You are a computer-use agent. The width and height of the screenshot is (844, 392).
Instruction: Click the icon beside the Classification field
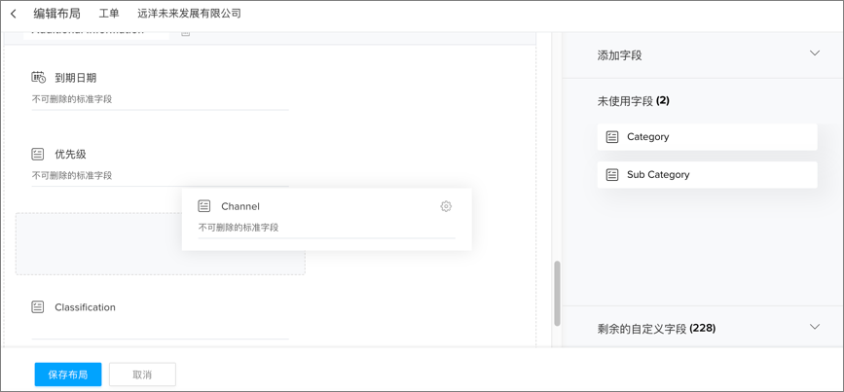tap(38, 307)
